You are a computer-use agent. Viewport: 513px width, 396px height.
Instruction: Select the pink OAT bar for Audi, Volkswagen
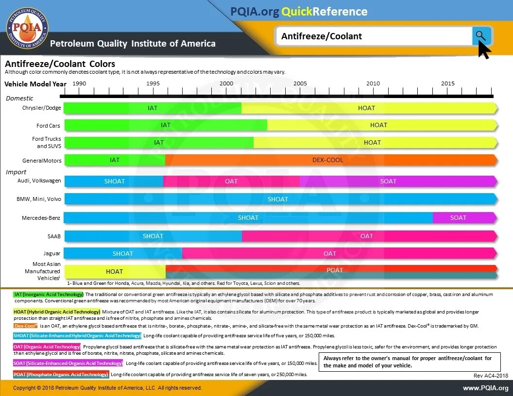[x=231, y=181]
